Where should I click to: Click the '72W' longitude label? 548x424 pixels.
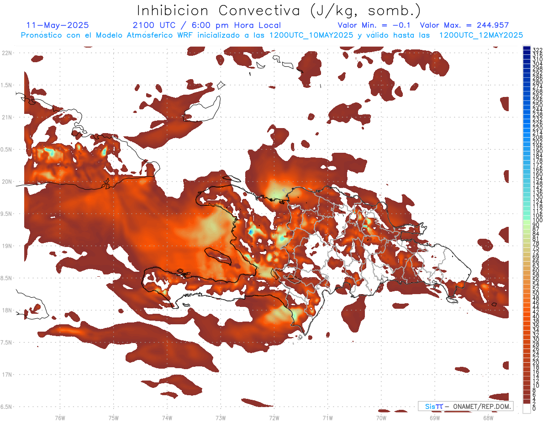(274, 417)
